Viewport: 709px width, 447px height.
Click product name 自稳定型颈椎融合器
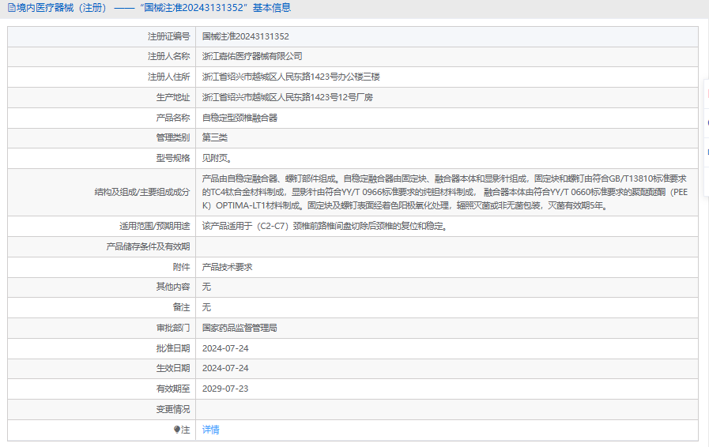point(239,118)
